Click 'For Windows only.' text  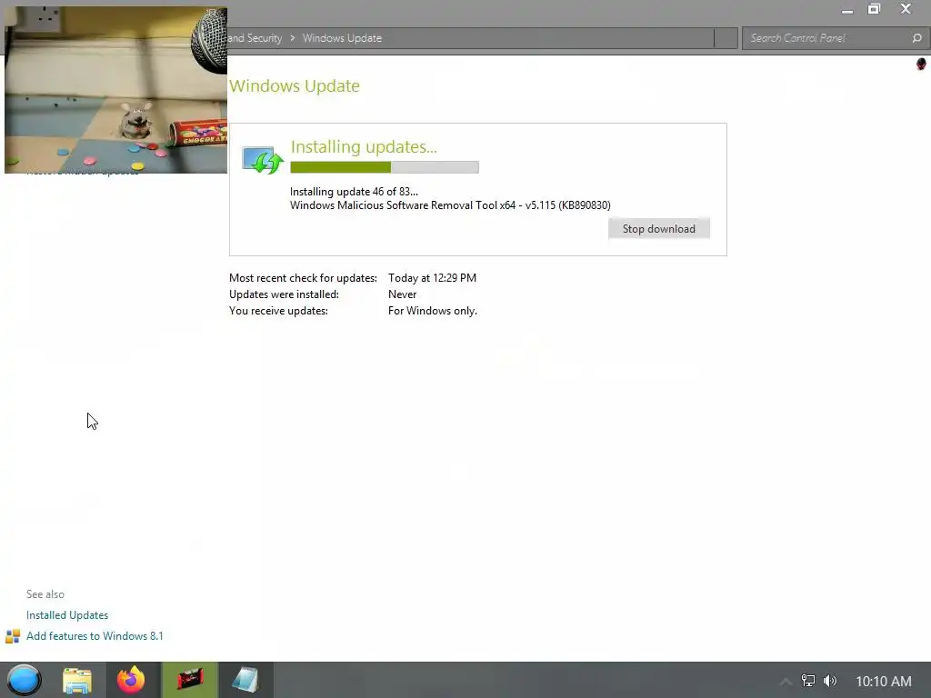pos(432,311)
